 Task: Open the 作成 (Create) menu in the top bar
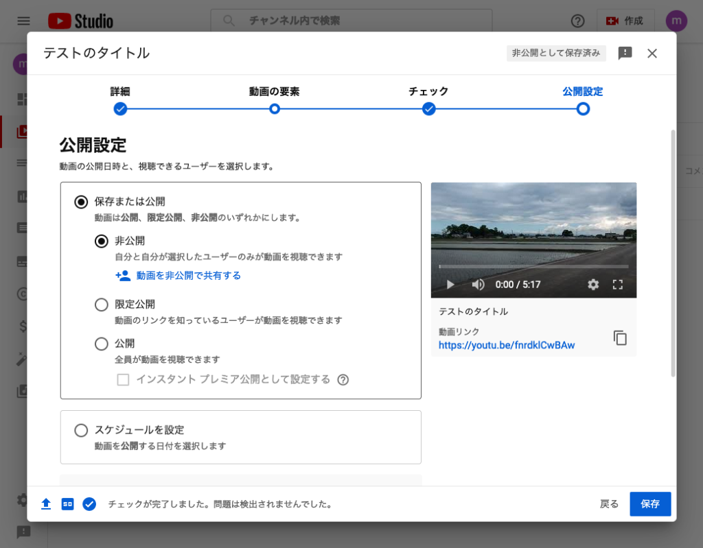tap(625, 21)
